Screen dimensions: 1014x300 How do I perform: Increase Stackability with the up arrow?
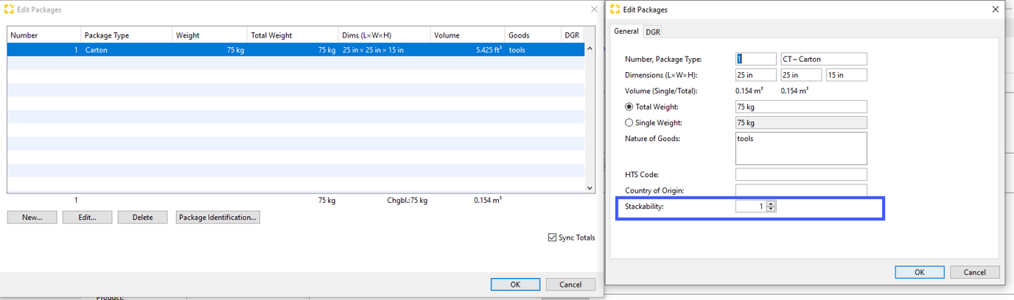coord(771,204)
